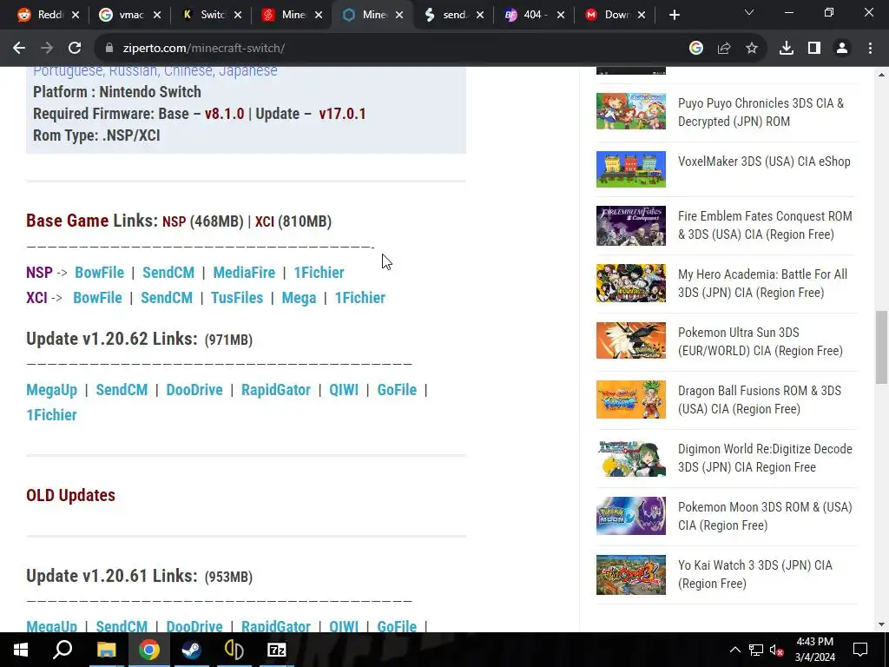Viewport: 889px width, 667px height.
Task: Open the Pokemon Ultra Sun thumbnail
Action: click(x=631, y=340)
